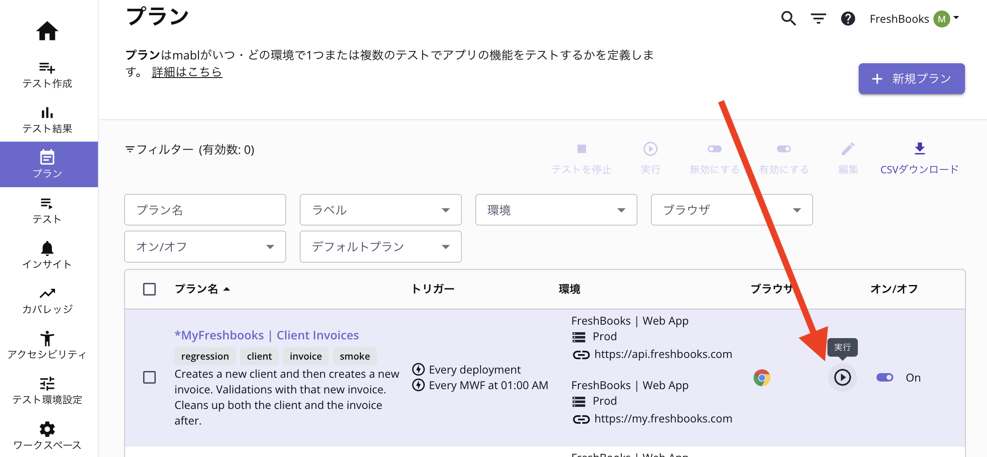This screenshot has width=987, height=457.
Task: Toggle the Client Invoices plan On switch
Action: pos(884,377)
